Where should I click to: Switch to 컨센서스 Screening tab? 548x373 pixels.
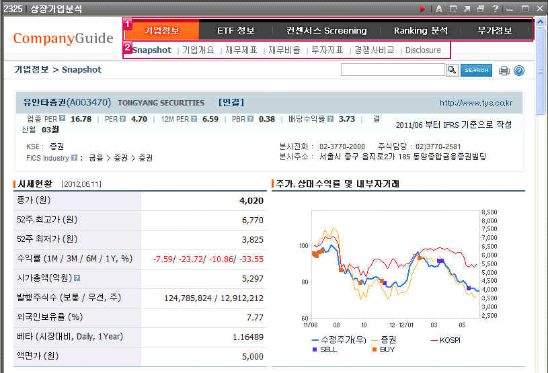326,30
